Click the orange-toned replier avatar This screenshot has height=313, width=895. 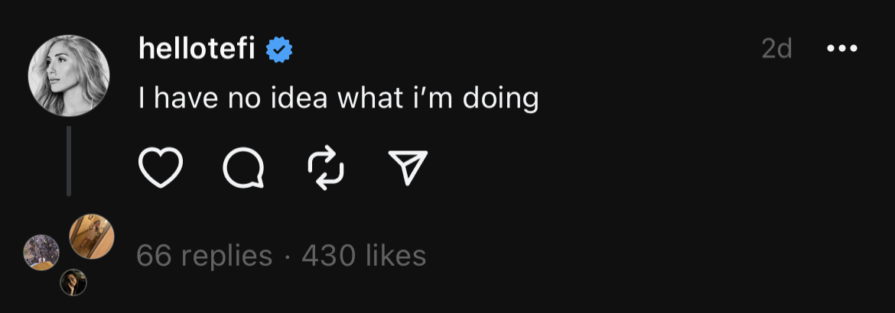click(92, 236)
